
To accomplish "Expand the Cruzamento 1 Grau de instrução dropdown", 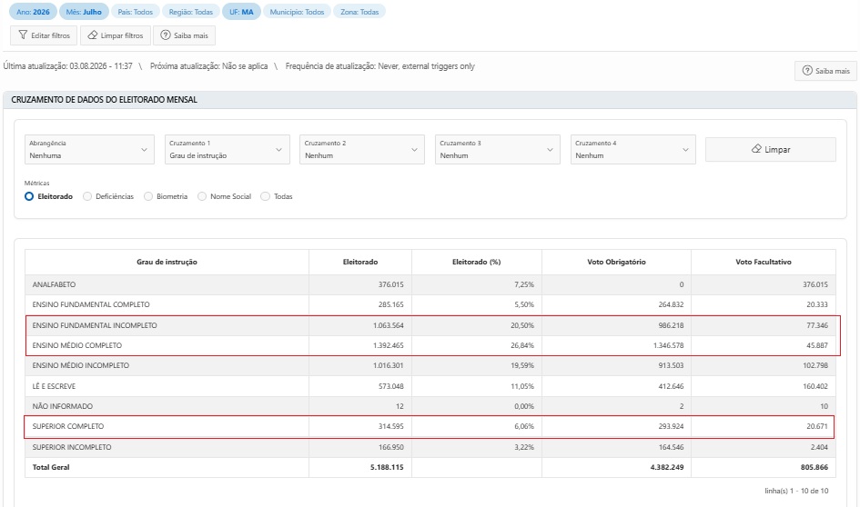I will click(228, 150).
